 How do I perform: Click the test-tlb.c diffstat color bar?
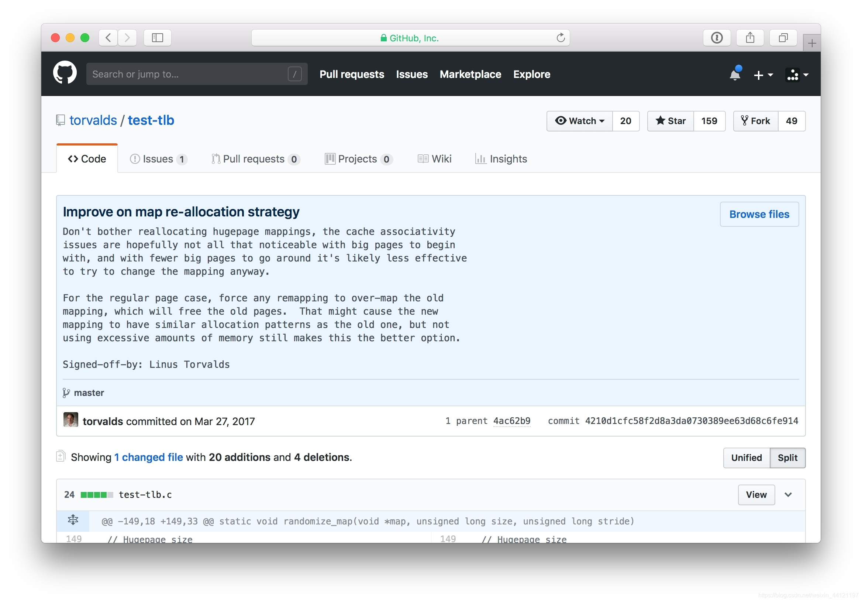point(96,495)
